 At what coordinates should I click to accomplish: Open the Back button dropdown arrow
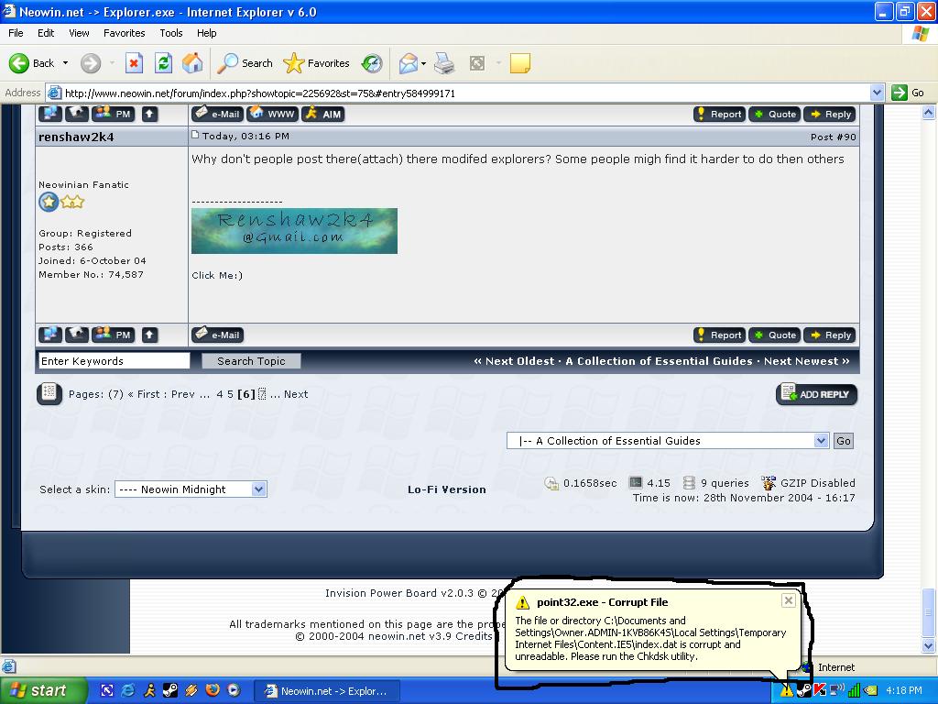click(x=63, y=63)
